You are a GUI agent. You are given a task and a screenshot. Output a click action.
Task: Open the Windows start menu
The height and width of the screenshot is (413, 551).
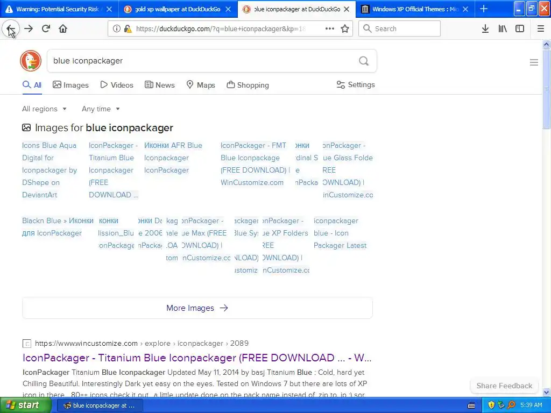click(x=26, y=405)
